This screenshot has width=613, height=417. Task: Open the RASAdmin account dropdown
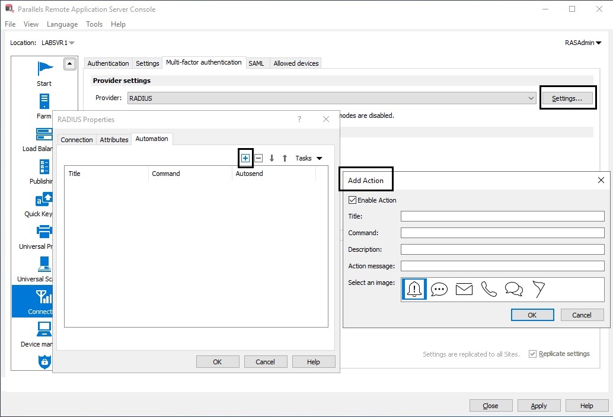click(583, 43)
